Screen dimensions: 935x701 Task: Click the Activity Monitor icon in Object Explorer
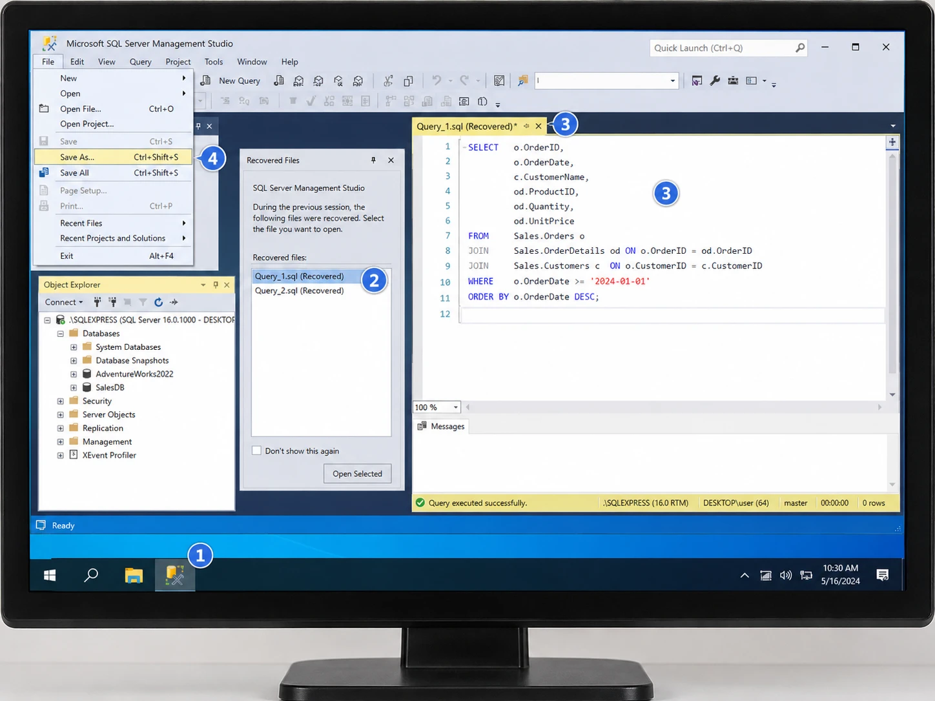pyautogui.click(x=174, y=302)
